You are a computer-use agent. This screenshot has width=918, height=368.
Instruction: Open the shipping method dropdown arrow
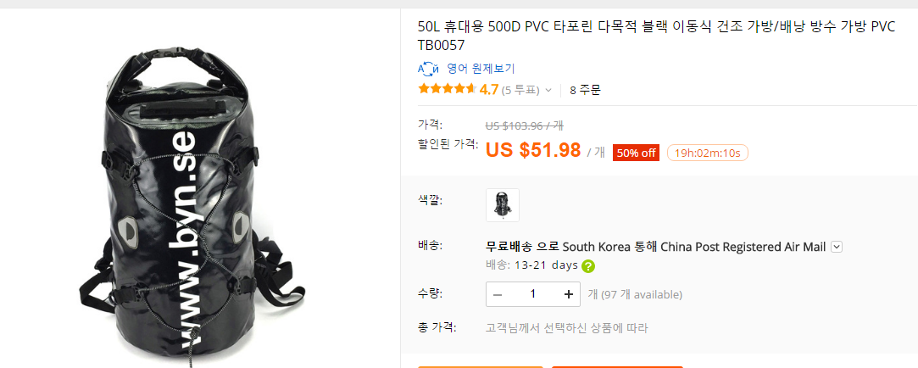[x=837, y=247]
